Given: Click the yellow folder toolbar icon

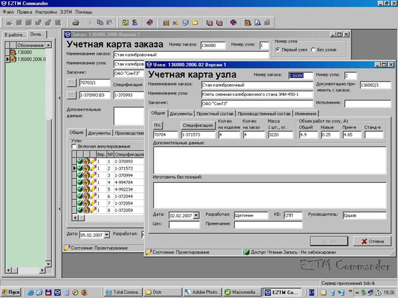Looking at the screenshot, I should pyautogui.click(x=195, y=23).
